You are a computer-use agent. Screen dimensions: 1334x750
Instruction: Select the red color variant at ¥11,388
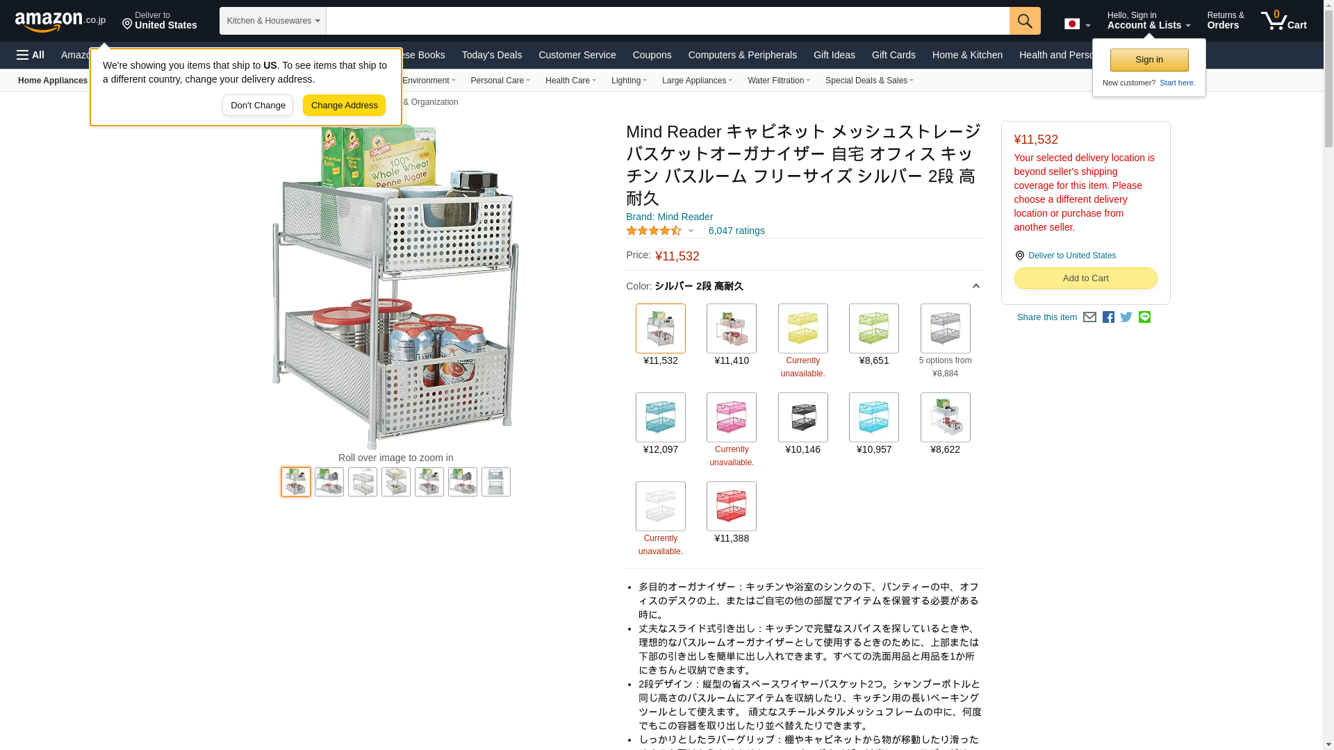click(732, 506)
